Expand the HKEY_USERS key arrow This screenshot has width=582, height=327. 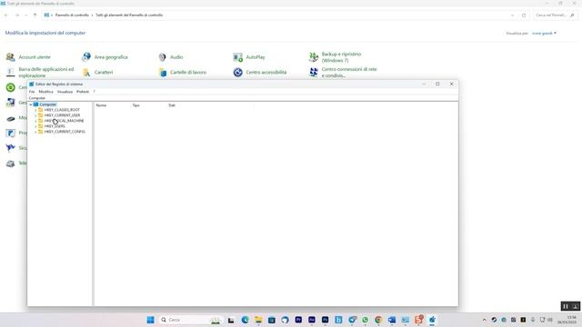[35, 126]
